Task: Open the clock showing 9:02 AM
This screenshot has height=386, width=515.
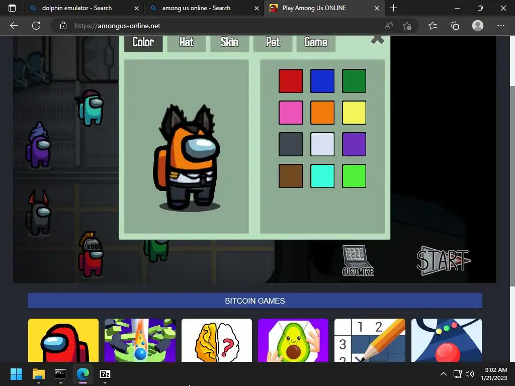Action: click(x=494, y=374)
